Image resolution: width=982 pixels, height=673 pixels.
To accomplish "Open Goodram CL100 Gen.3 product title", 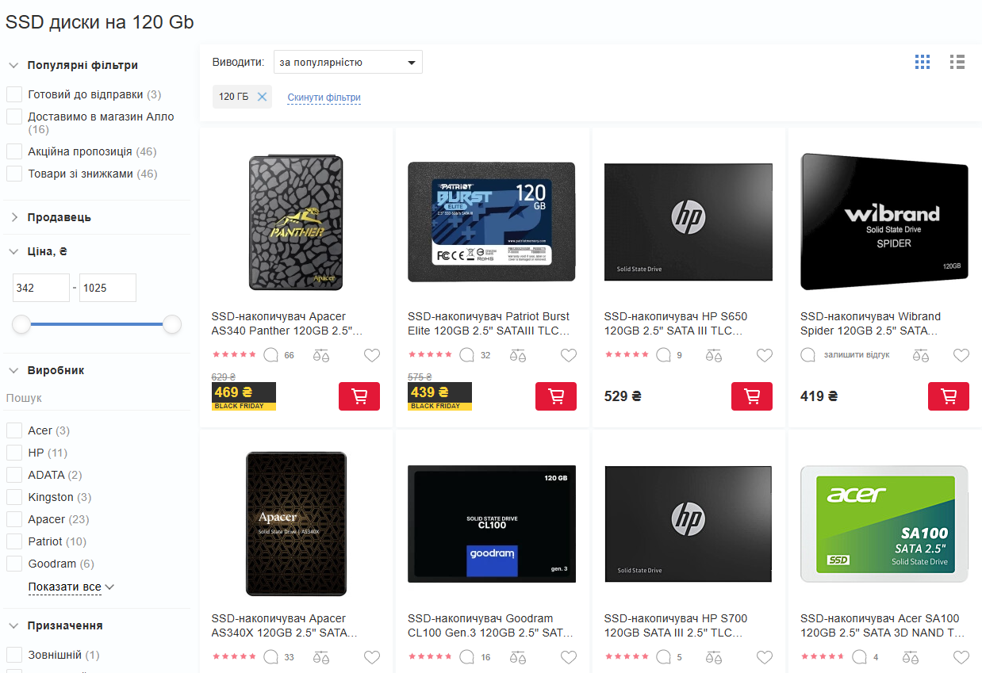I will click(489, 625).
